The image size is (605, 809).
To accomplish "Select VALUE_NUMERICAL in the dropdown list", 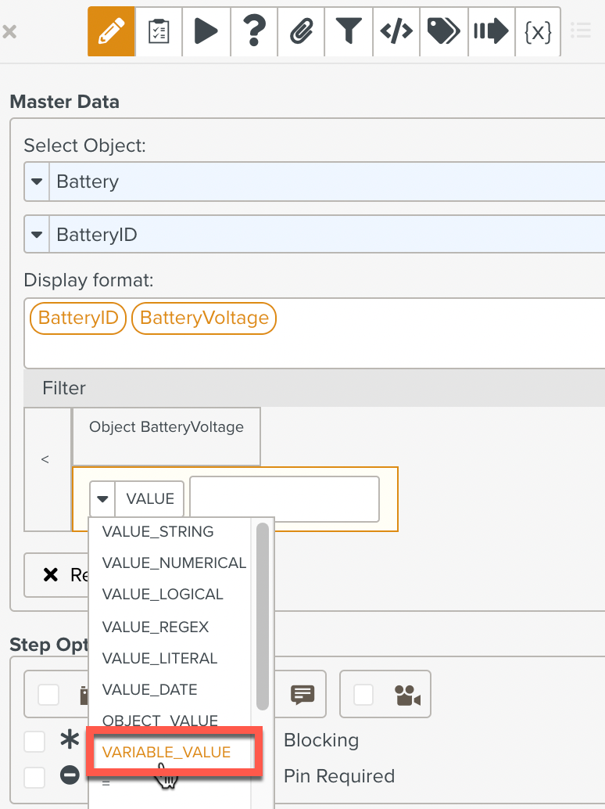I will [x=174, y=563].
